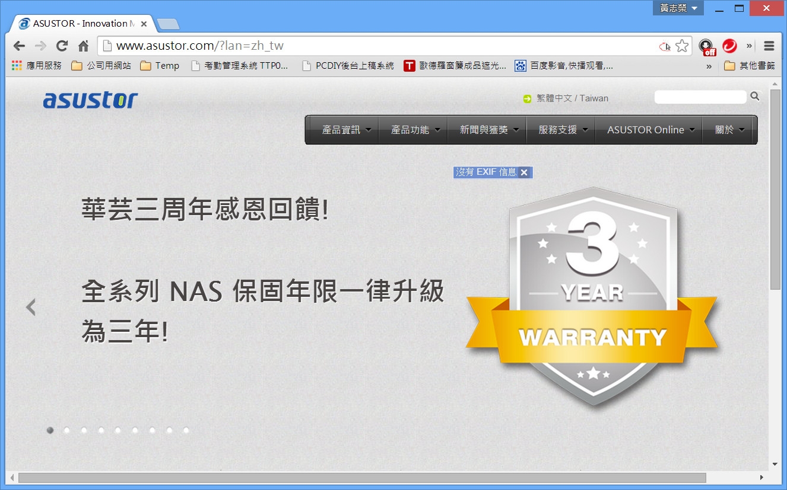
Task: Close the 沒有 EXIF 信息 overlay
Action: (523, 172)
